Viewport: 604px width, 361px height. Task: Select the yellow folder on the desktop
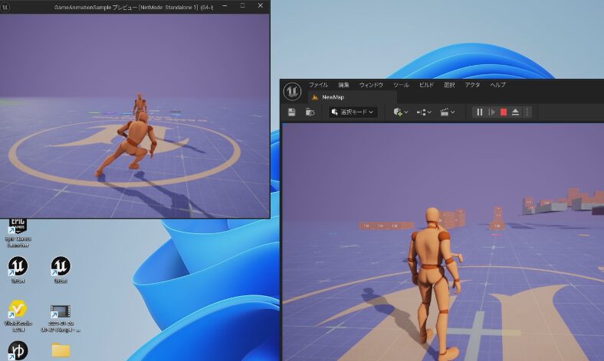pos(61,350)
